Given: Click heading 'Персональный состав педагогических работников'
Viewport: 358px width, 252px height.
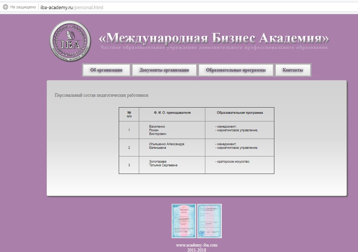Looking at the screenshot, I should click(x=102, y=95).
